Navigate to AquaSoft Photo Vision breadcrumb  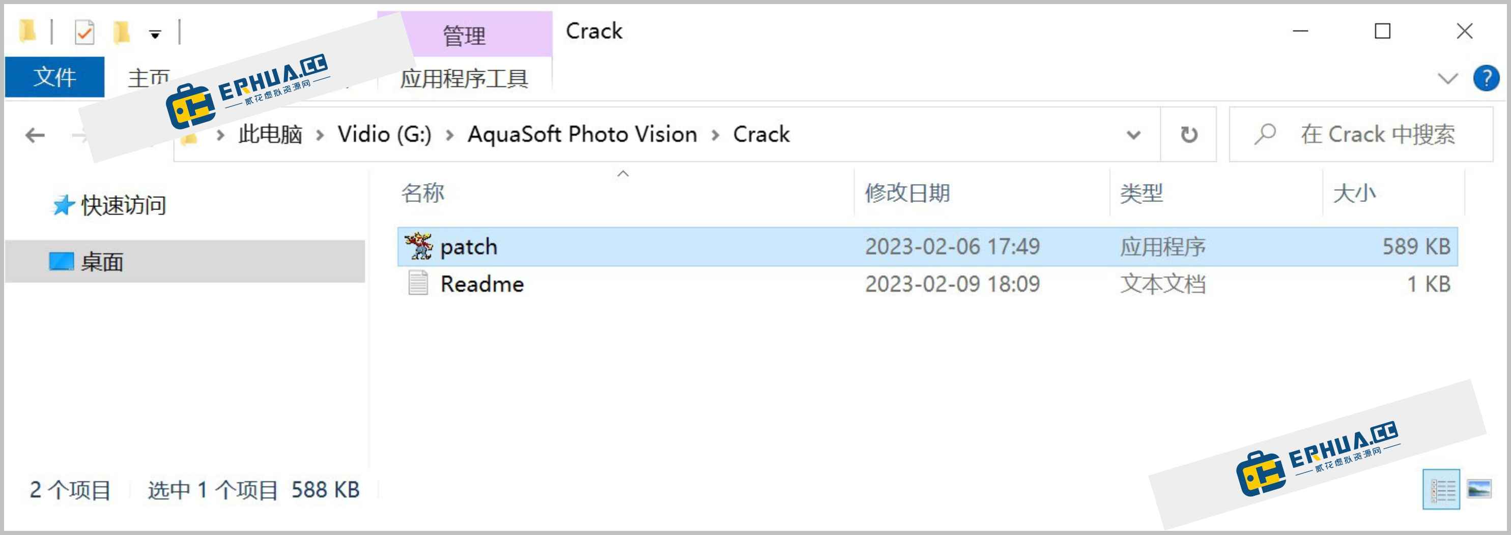[x=582, y=134]
